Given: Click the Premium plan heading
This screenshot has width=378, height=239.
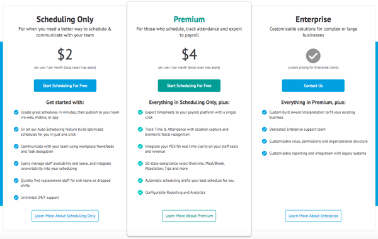Looking at the screenshot, I should [x=189, y=19].
